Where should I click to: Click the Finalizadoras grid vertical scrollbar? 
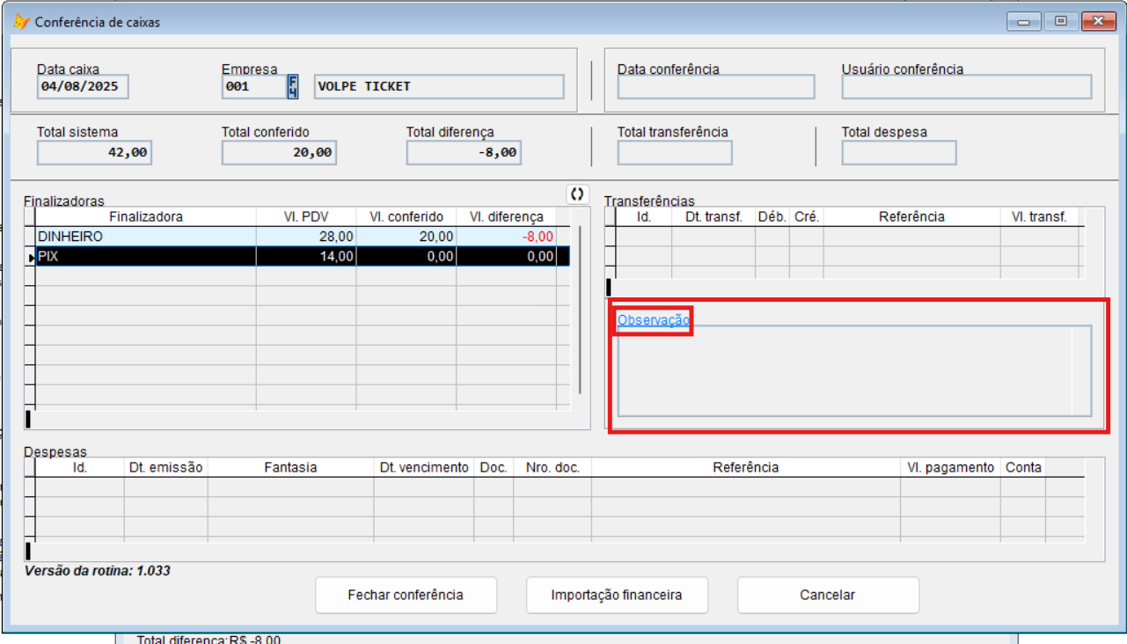click(x=580, y=310)
